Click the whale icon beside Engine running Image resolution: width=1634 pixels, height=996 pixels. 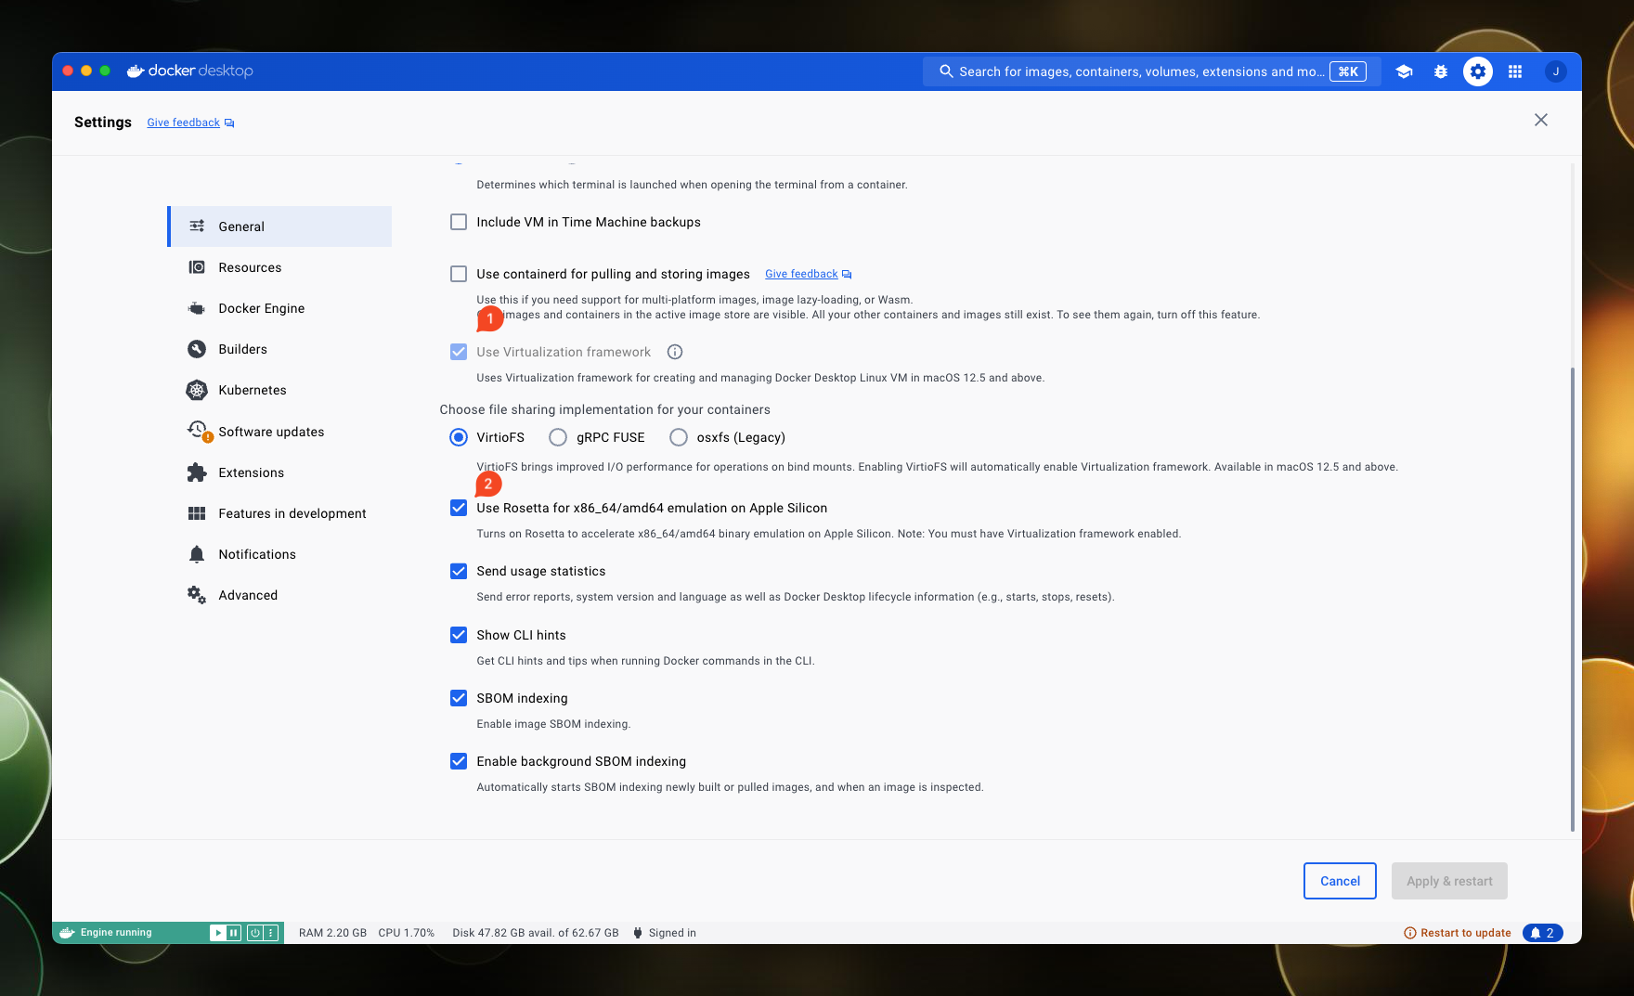pyautogui.click(x=67, y=933)
